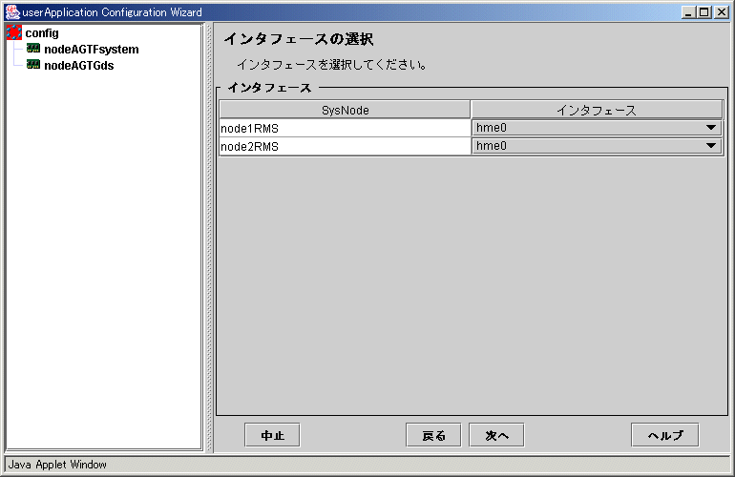Click the 中止 (Cancel) button
The height and width of the screenshot is (477, 735).
272,435
